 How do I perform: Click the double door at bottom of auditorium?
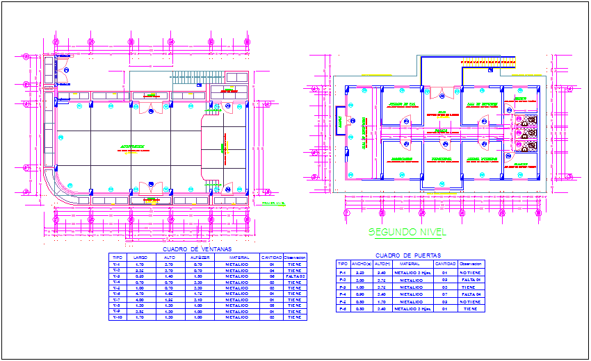tap(150, 189)
